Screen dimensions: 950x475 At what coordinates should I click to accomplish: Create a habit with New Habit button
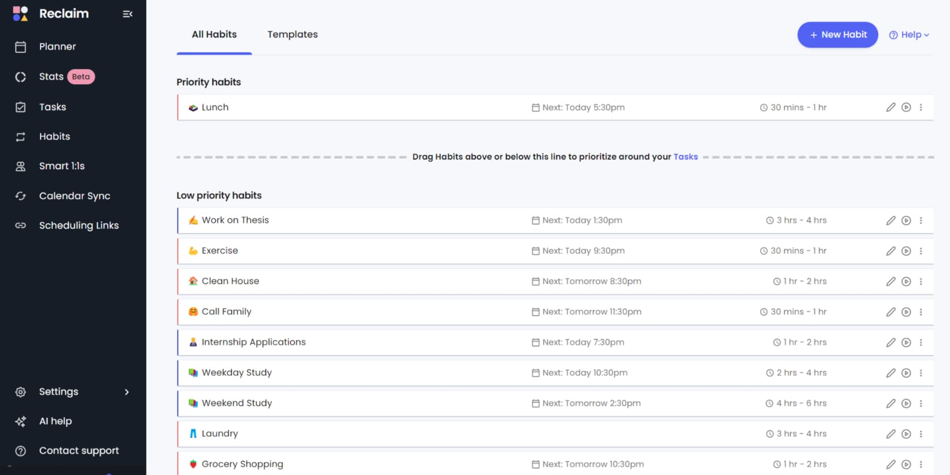pos(838,35)
